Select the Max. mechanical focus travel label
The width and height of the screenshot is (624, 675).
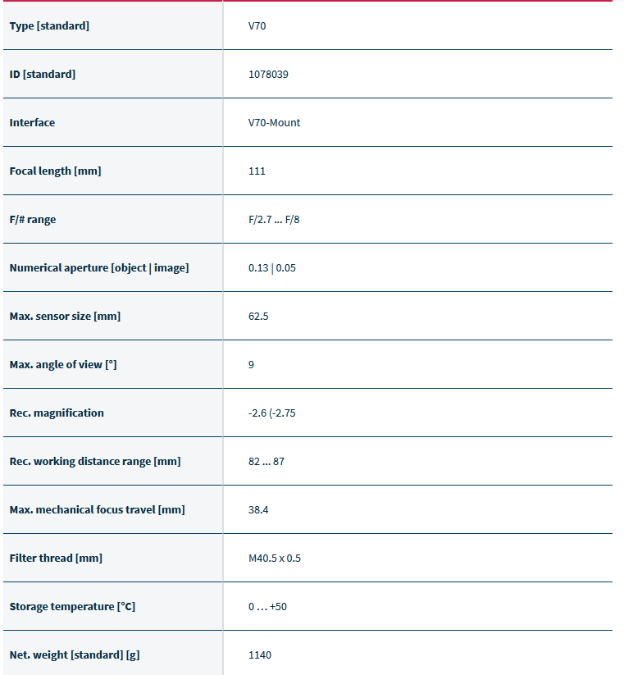pyautogui.click(x=98, y=509)
